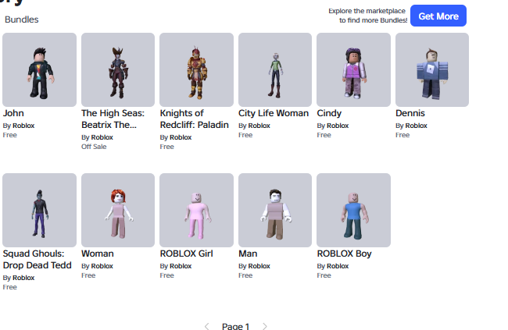508x330 pixels.
Task: Click the Off Sale label under Beatrix
Action: point(94,147)
